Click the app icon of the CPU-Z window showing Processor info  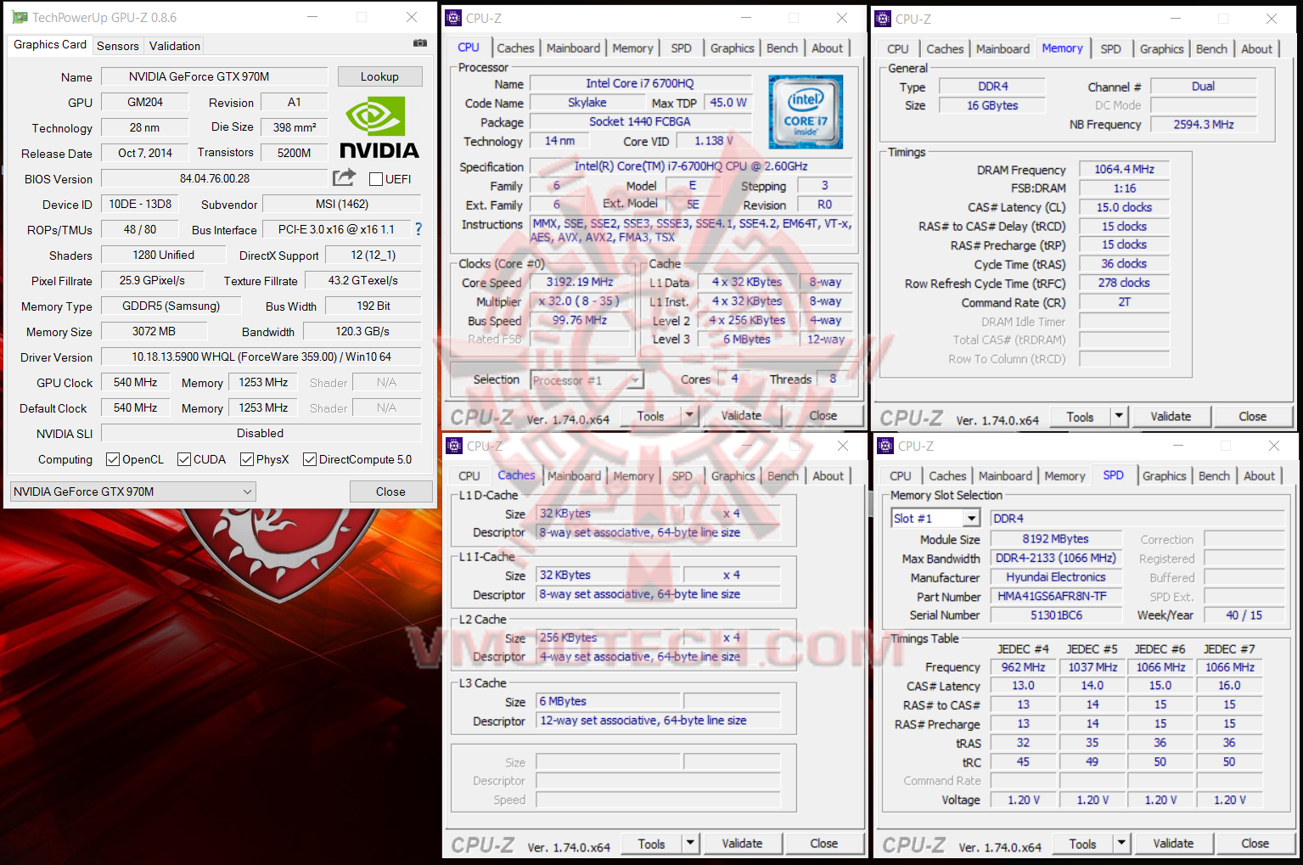coord(454,18)
